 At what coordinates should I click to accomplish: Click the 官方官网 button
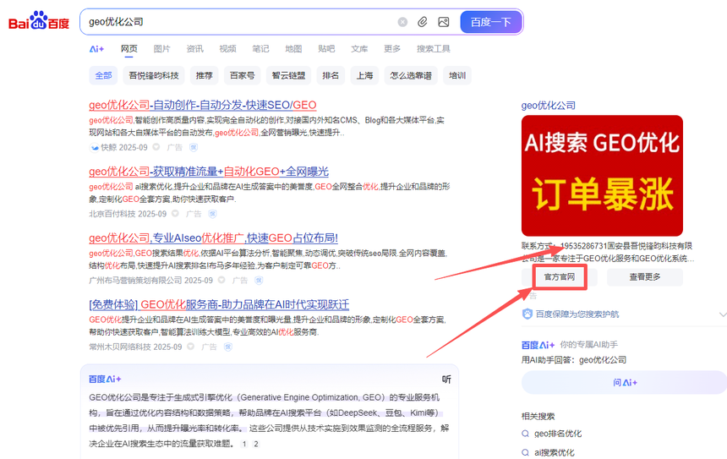click(559, 276)
